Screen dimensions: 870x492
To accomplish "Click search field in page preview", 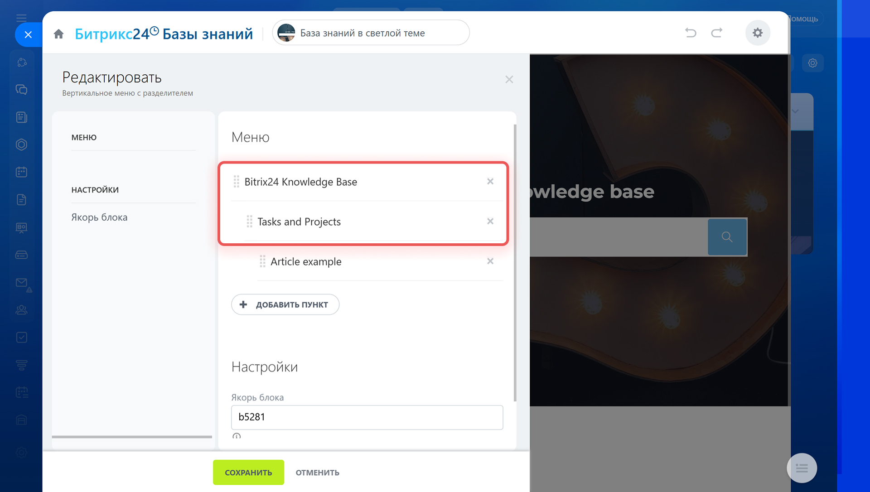I will pos(619,236).
